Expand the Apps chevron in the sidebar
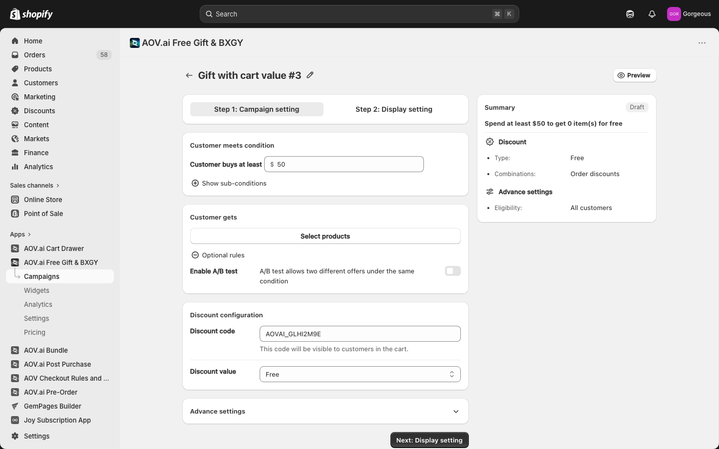The width and height of the screenshot is (719, 449). tap(29, 234)
